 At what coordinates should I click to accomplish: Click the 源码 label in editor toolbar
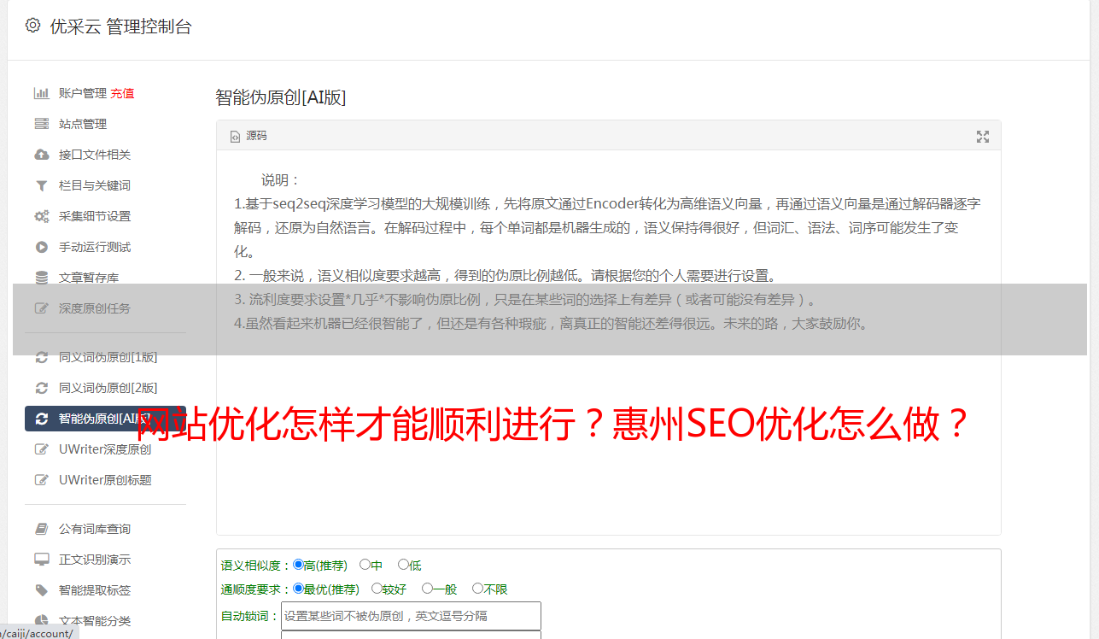coord(256,136)
